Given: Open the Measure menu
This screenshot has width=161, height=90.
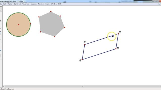Looking at the screenshot, I should tap(34, 4).
